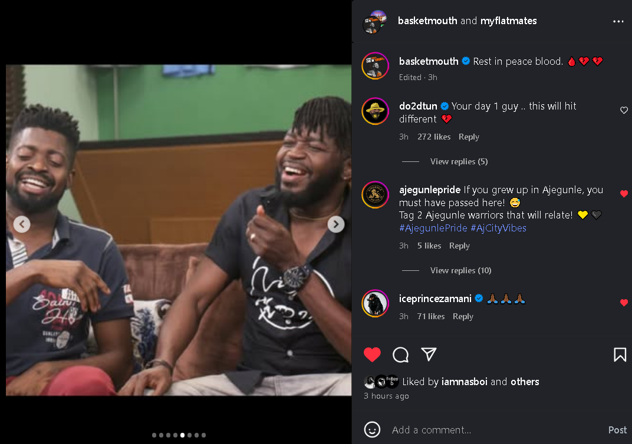Go to next photo with right arrow
The image size is (632, 444).
point(336,224)
